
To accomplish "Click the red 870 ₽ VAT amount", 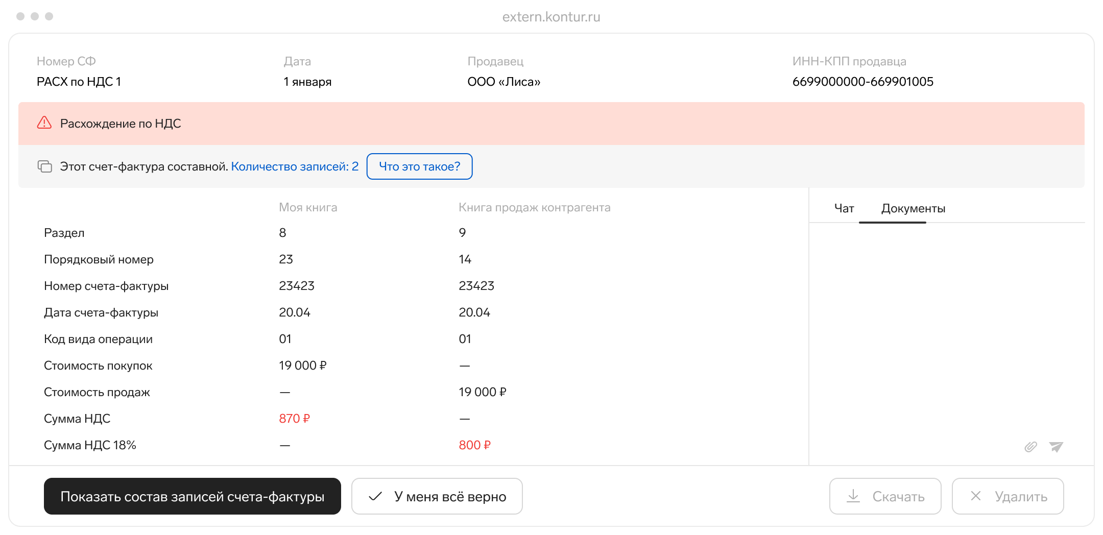I will [x=294, y=419].
